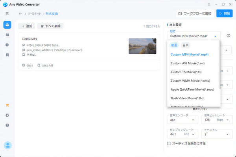Choose Custom AVI Movie(*.avi) from list
Viewport: 236px width, 157px height.
click(x=187, y=63)
